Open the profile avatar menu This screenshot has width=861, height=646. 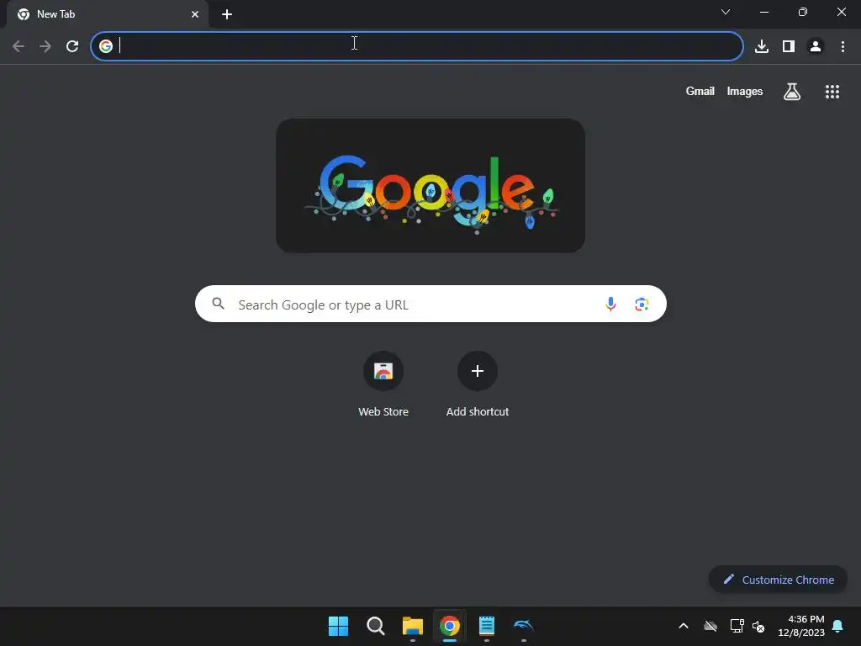tap(816, 46)
